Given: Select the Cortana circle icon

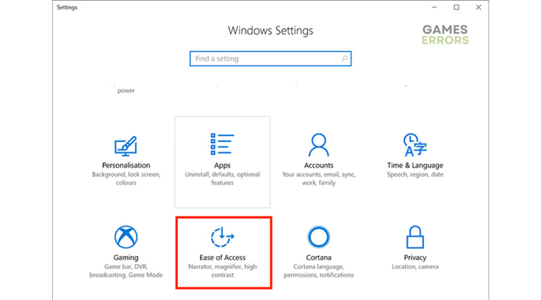Looking at the screenshot, I should tap(319, 237).
